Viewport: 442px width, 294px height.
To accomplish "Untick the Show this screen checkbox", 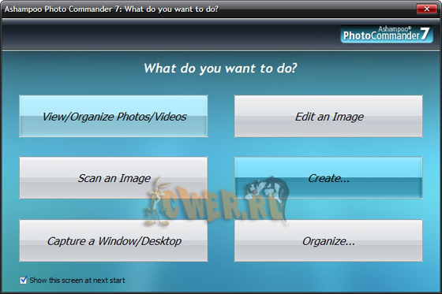I will pyautogui.click(x=24, y=280).
